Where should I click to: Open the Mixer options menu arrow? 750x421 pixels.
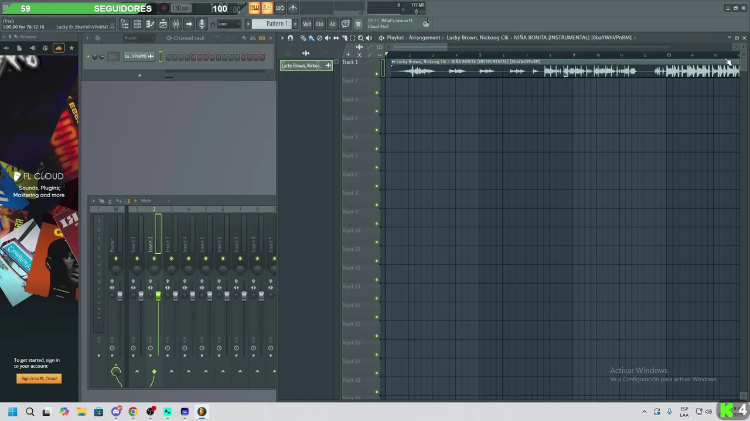(x=93, y=201)
